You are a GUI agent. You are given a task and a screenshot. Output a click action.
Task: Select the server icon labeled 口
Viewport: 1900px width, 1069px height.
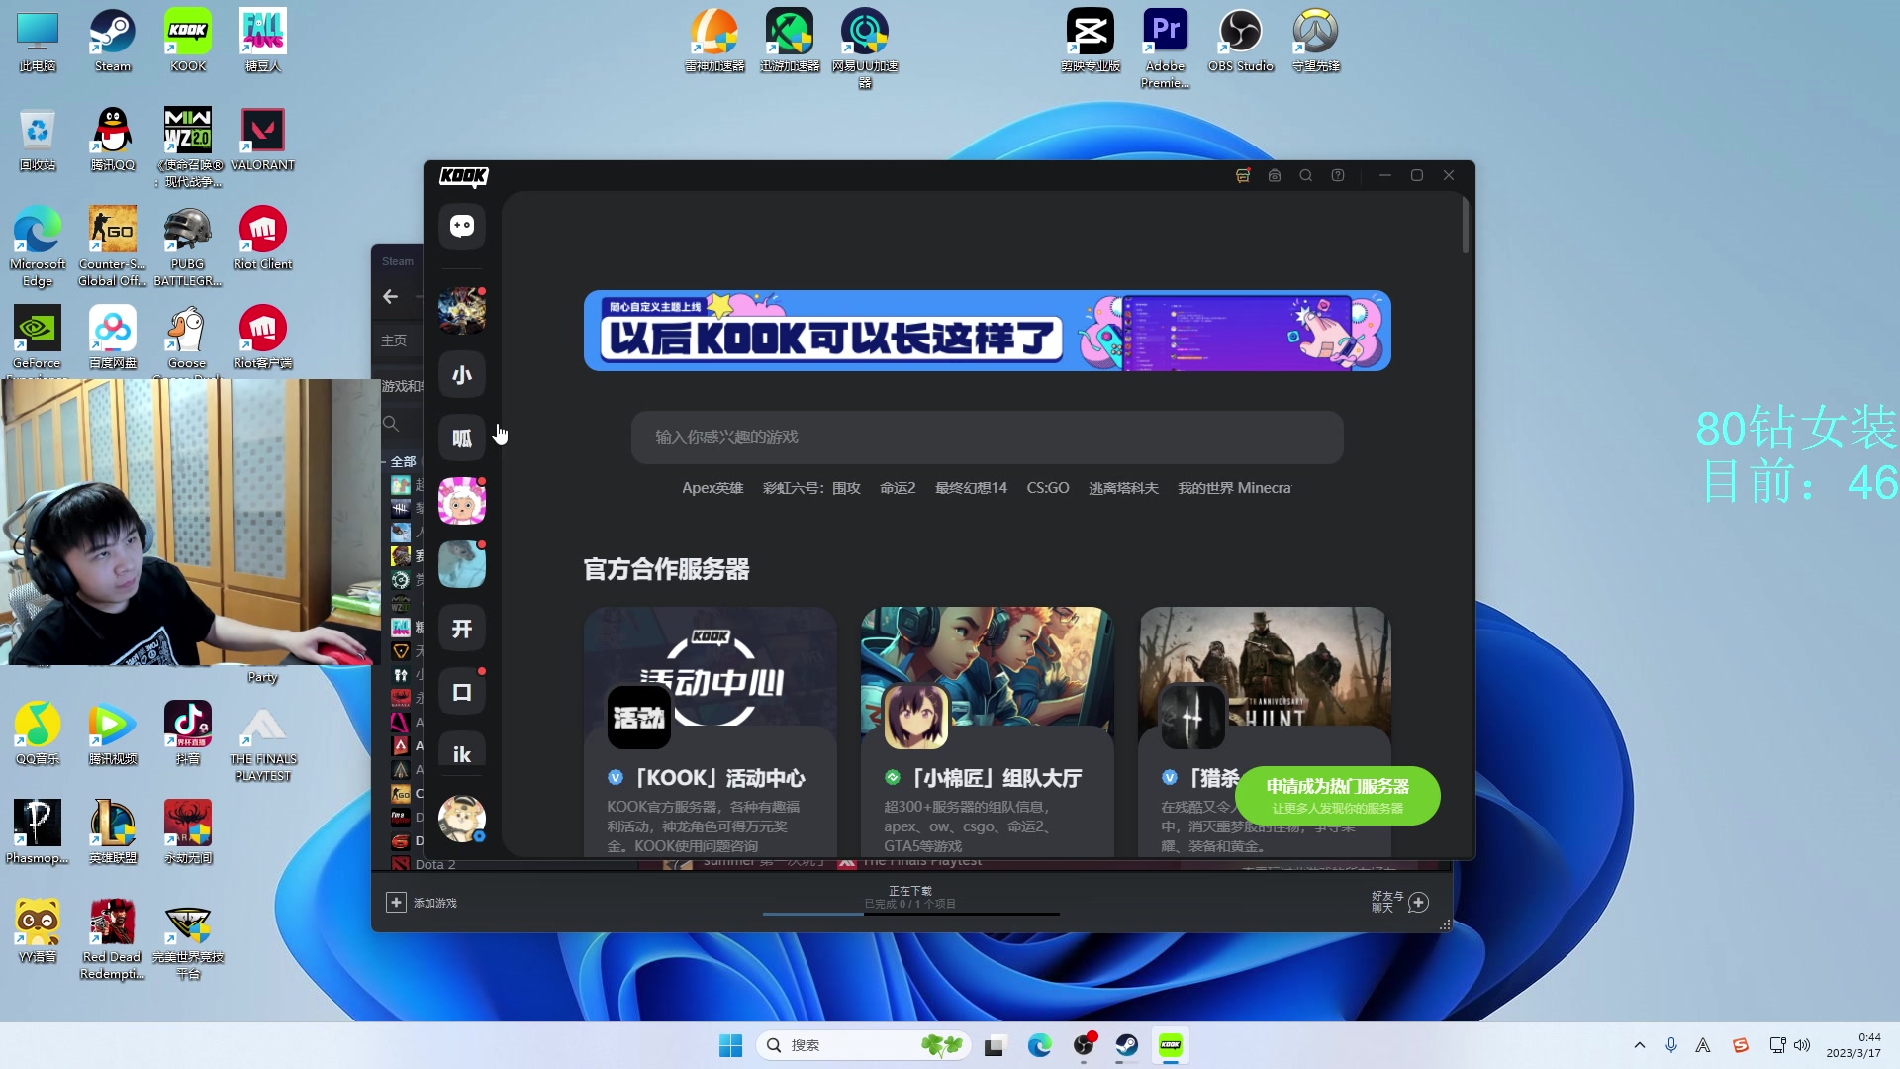tap(462, 692)
